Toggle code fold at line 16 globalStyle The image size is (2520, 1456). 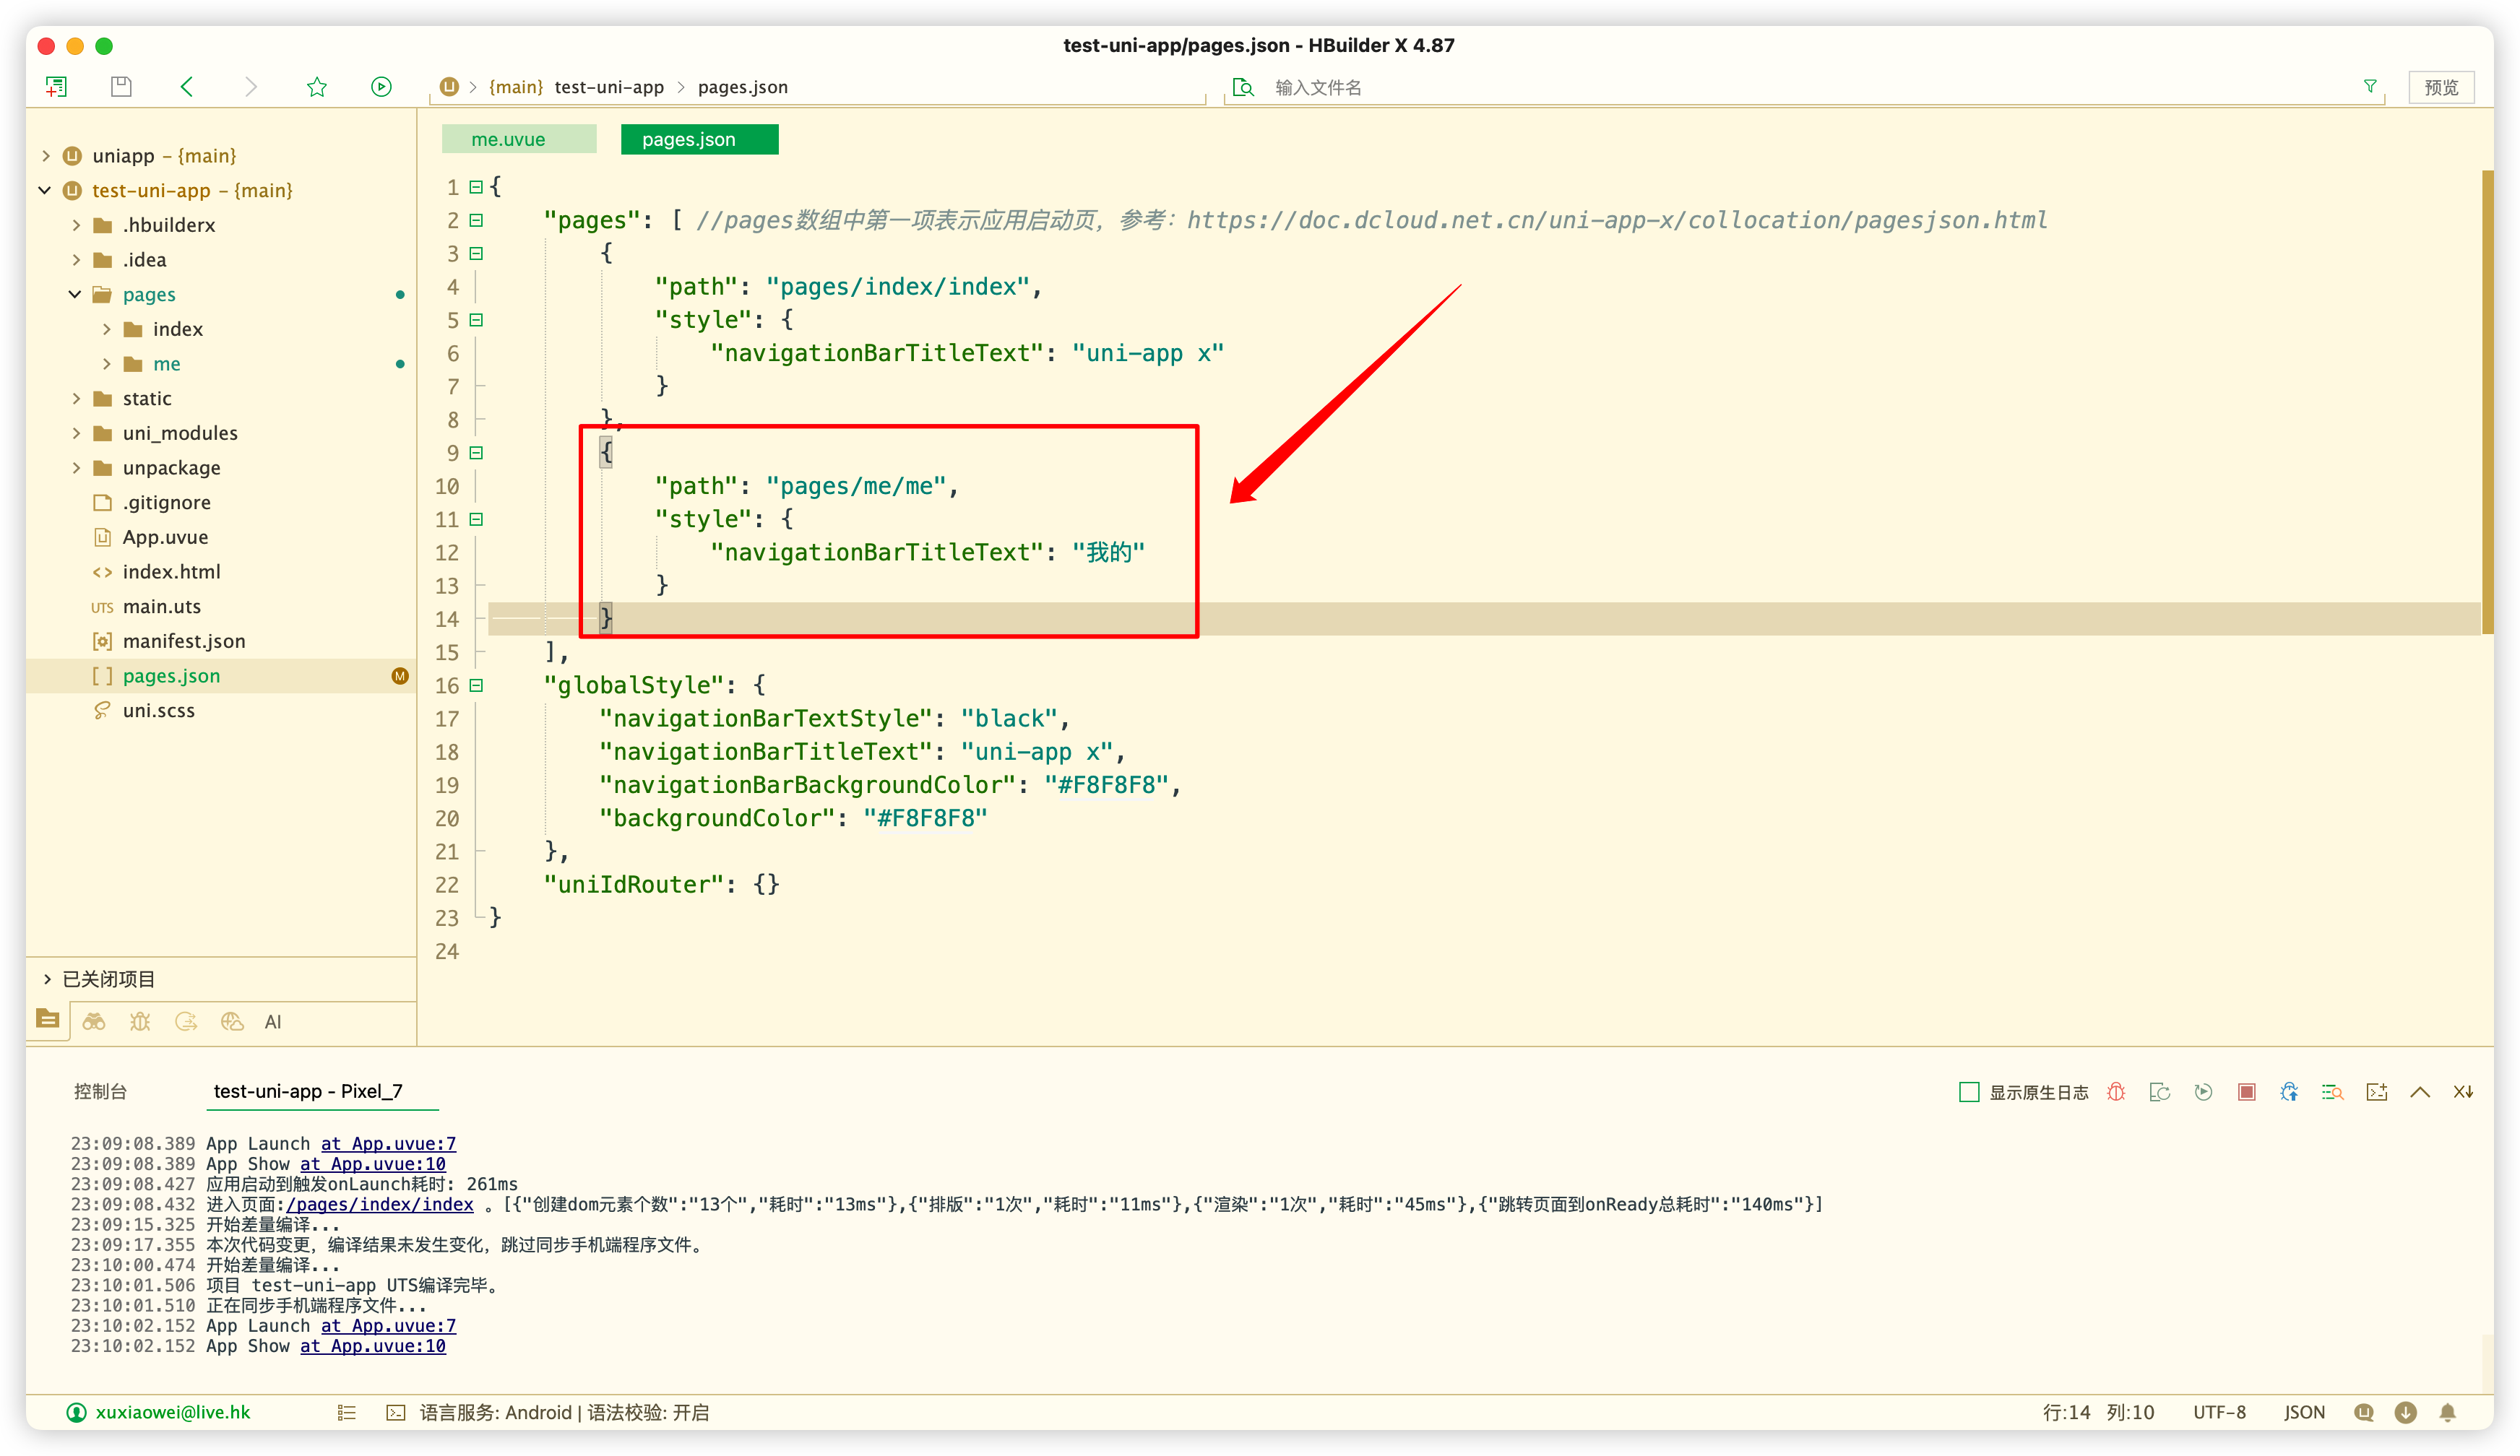tap(476, 685)
